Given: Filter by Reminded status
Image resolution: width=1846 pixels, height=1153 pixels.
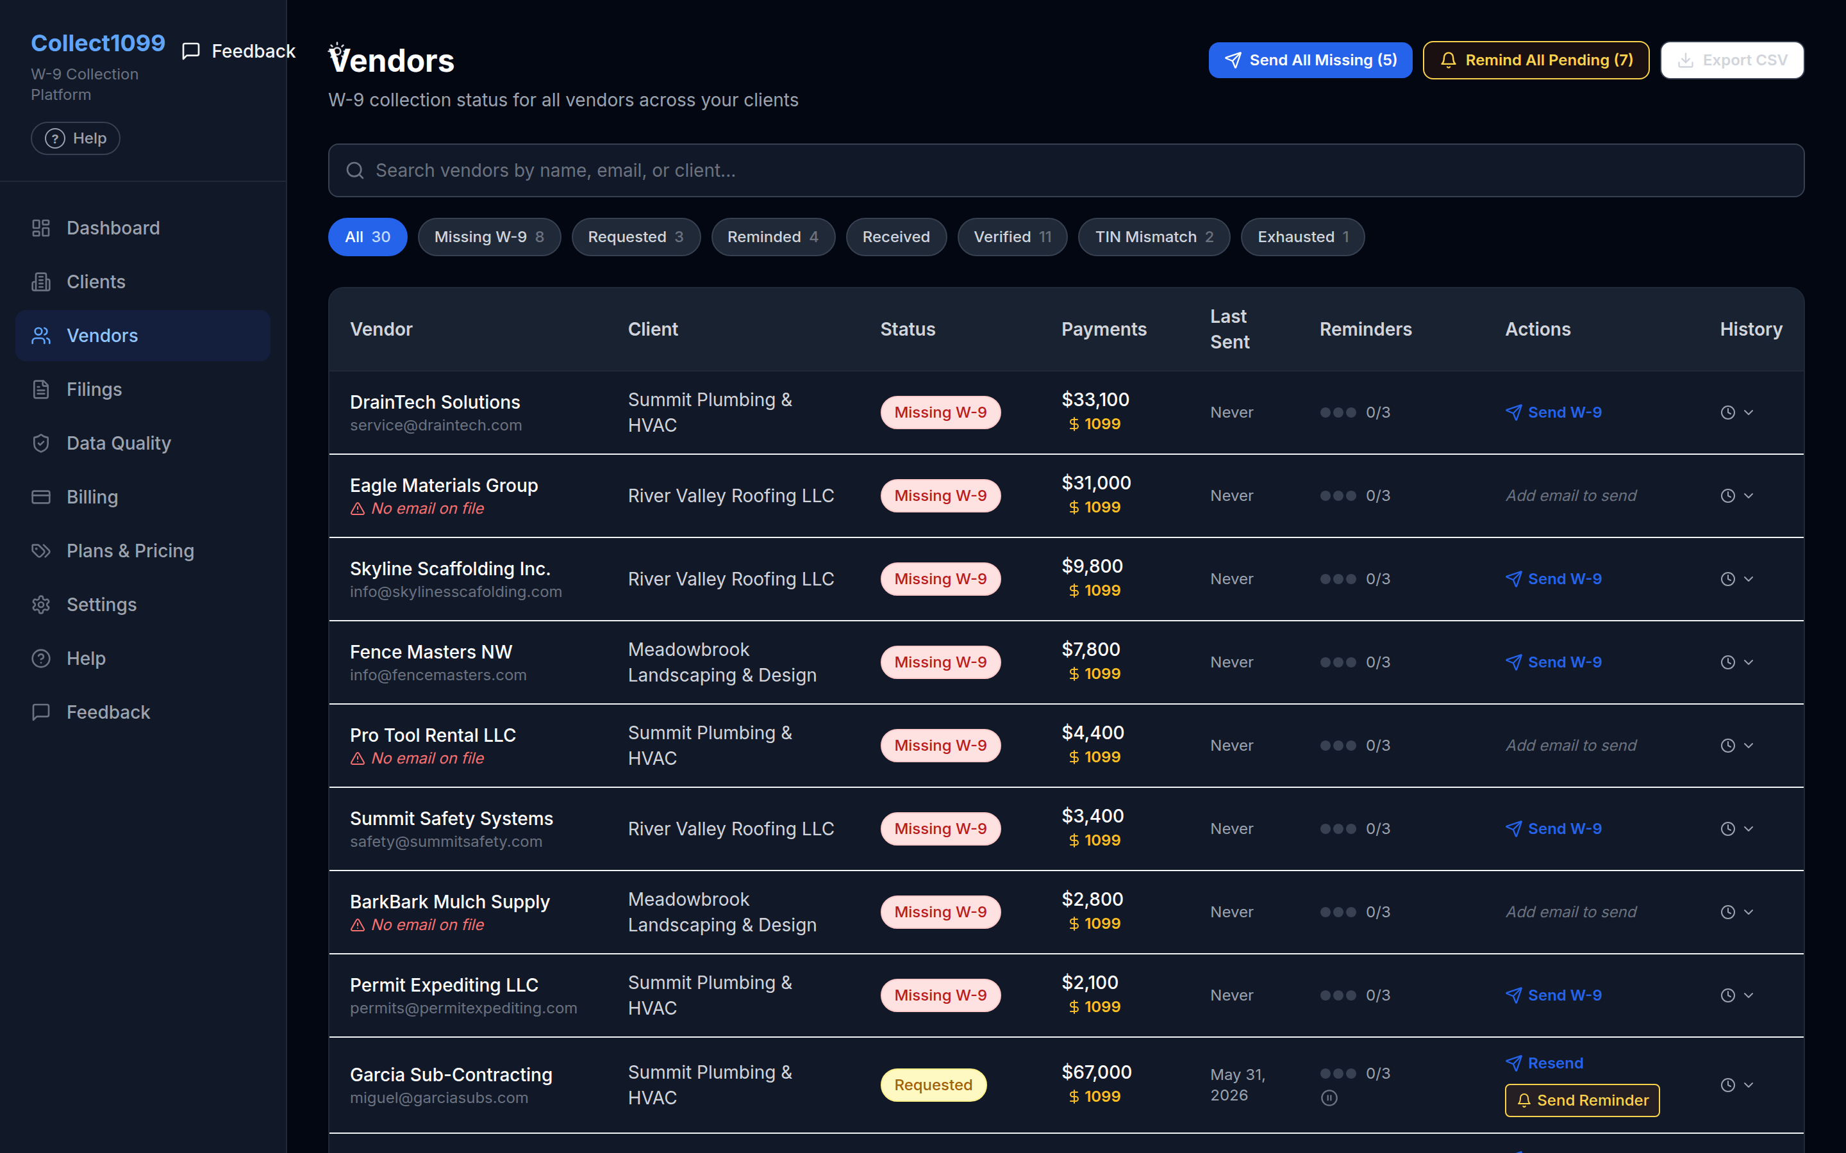Looking at the screenshot, I should pos(773,237).
